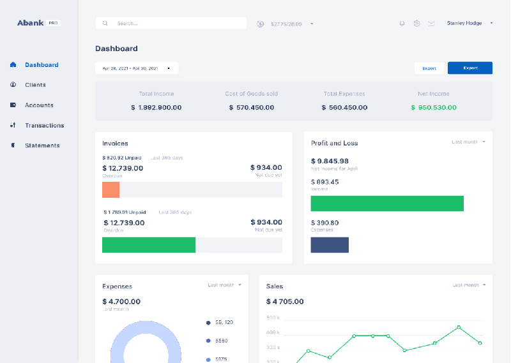Image resolution: width=511 pixels, height=363 pixels.
Task: Open settings gear icon in the header
Action: tap(417, 23)
